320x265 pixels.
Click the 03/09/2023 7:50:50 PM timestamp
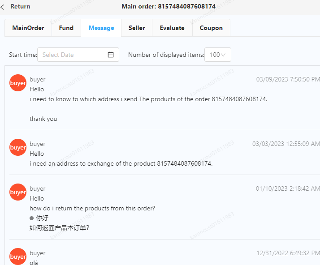(x=288, y=79)
